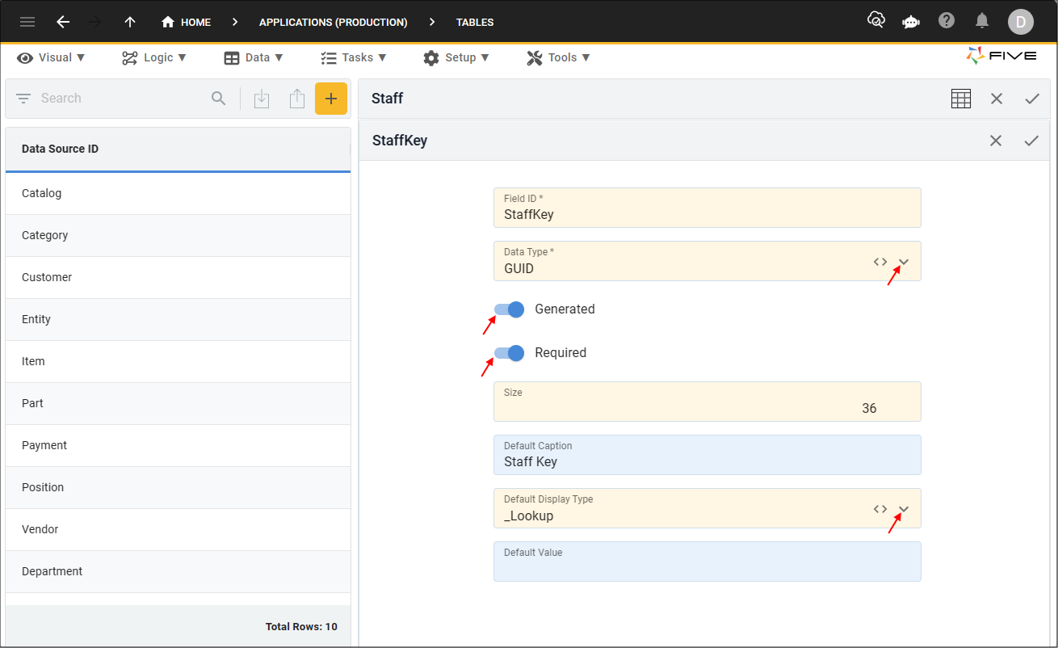This screenshot has width=1058, height=648.
Task: Select the Department table row
Action: pyautogui.click(x=178, y=571)
